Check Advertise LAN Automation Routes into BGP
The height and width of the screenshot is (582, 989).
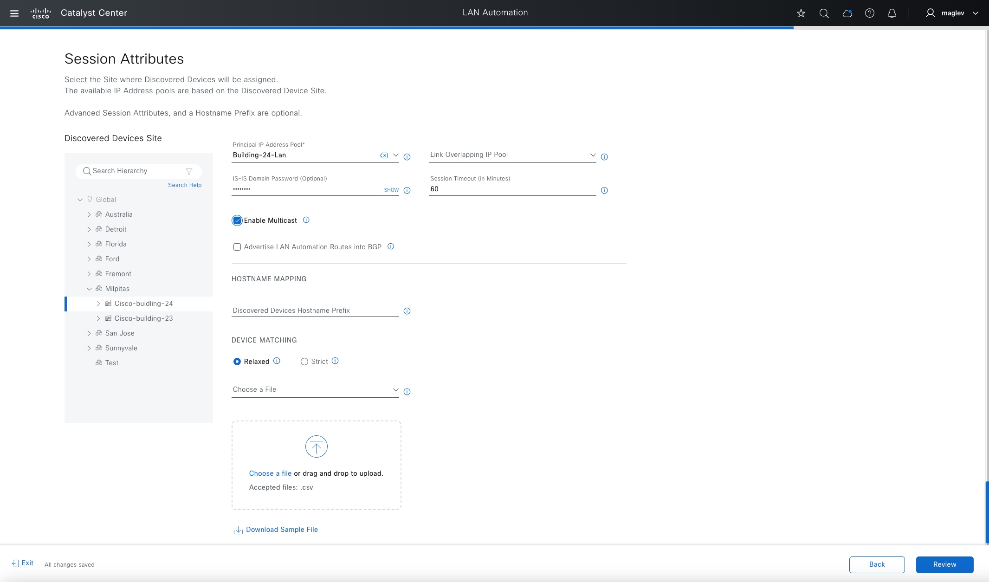[237, 247]
